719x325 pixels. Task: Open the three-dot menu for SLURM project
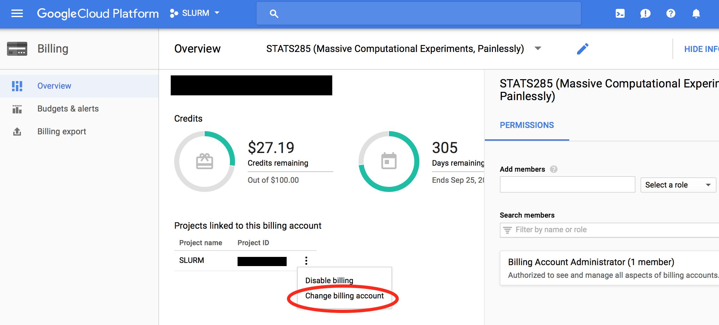pos(306,261)
